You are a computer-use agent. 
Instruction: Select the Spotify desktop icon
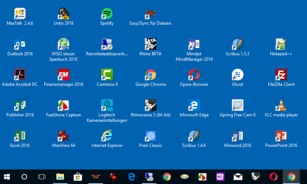pos(107,14)
